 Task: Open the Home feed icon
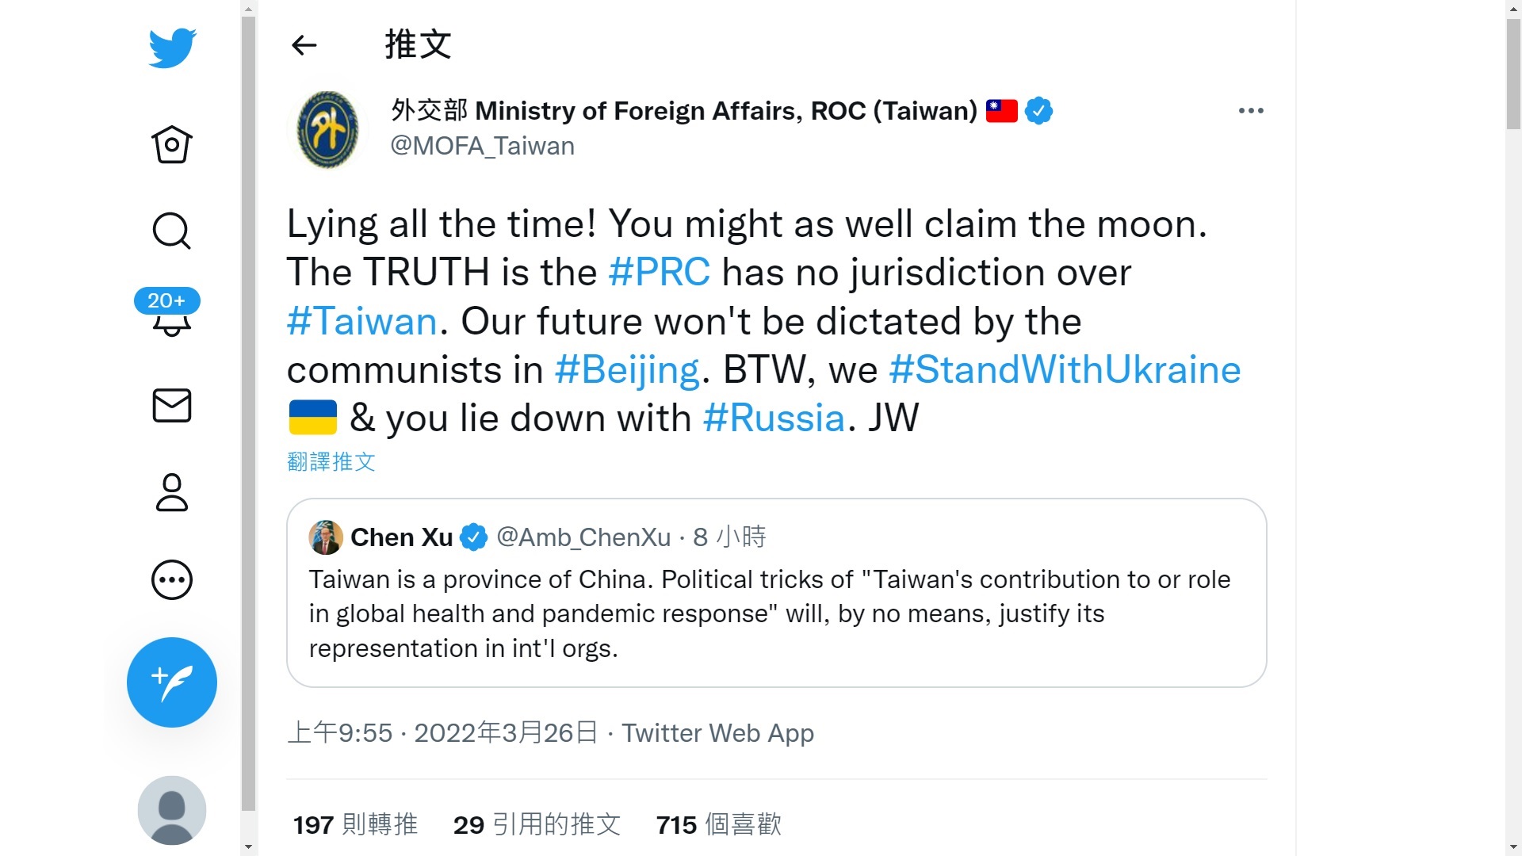[x=171, y=144]
